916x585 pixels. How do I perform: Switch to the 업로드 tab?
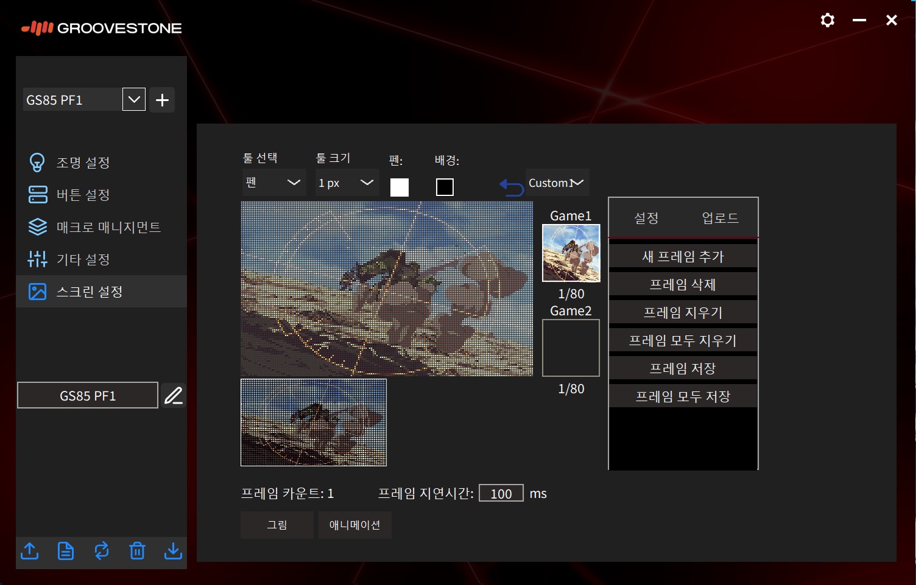pyautogui.click(x=720, y=218)
